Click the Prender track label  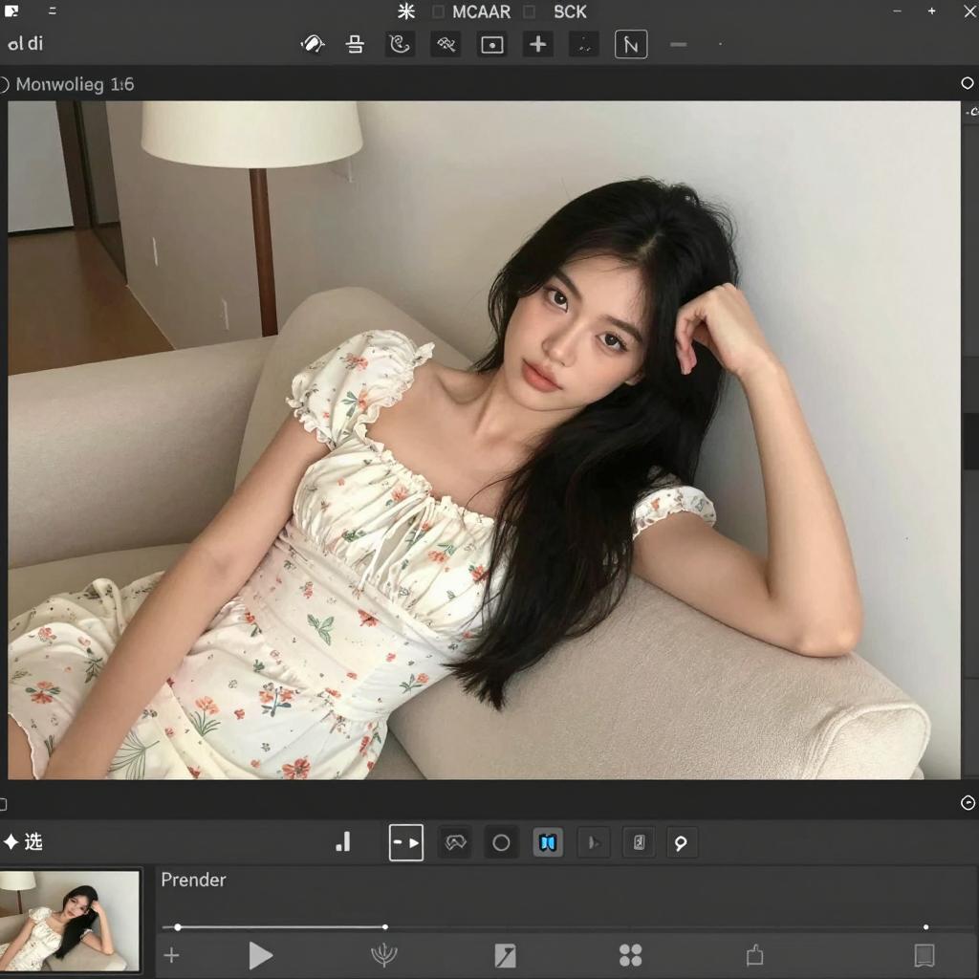click(193, 880)
